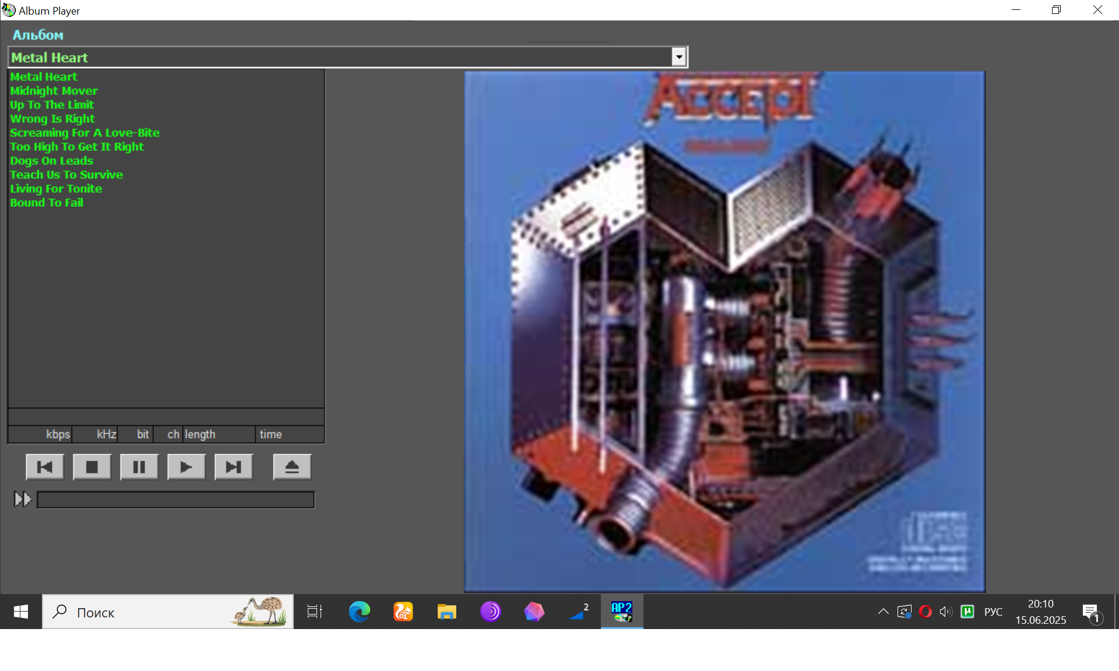Open the purple Tor Browser taskbar icon
This screenshot has width=1119, height=671.
490,612
